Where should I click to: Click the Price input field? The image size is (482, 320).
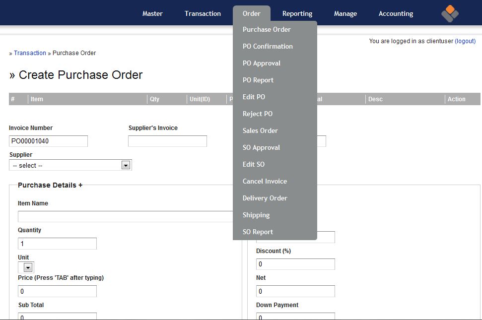[x=57, y=291]
